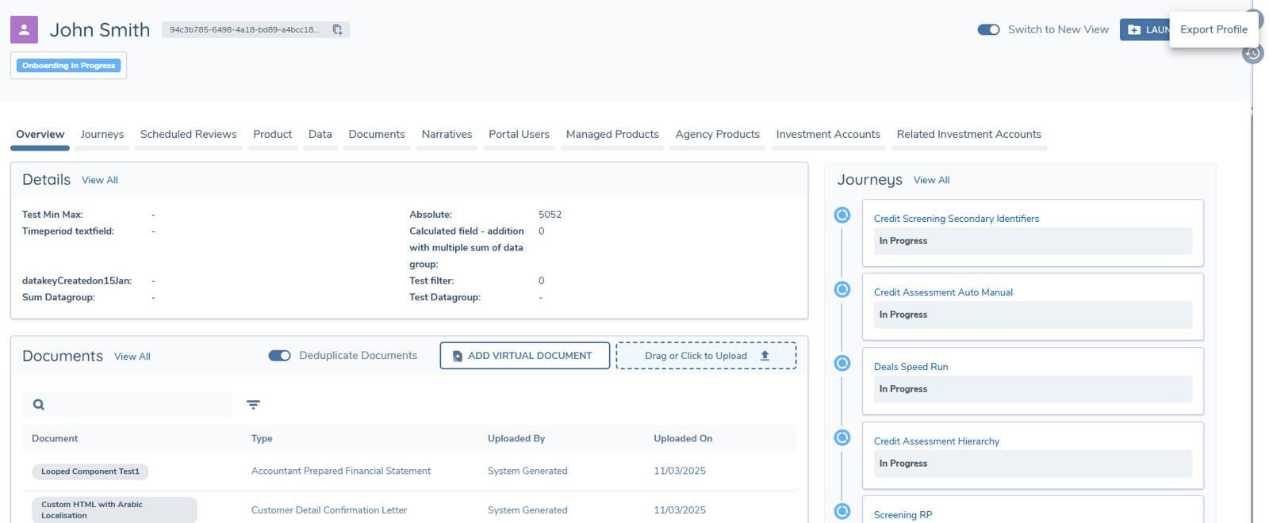This screenshot has height=523, width=1269.
Task: Click Customer Detail Confirmation Letter type
Action: pyautogui.click(x=329, y=510)
